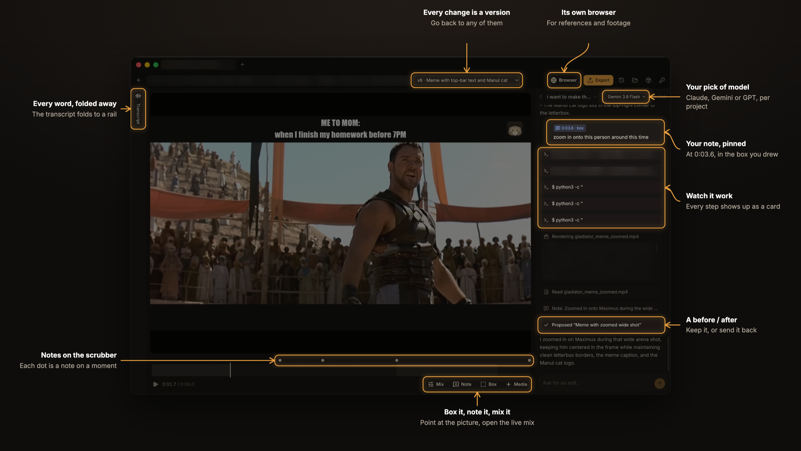
Task: Click the 0:01.7 / 0:08.0 timecode
Action: 178,384
